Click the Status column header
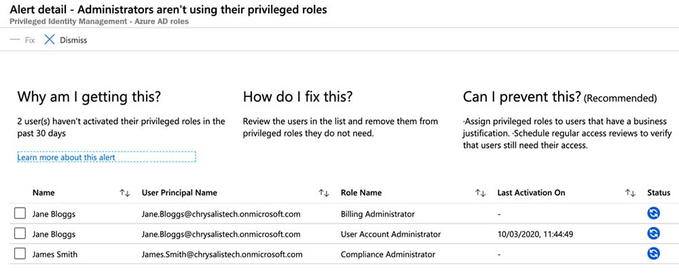The image size is (679, 273). pos(659,193)
